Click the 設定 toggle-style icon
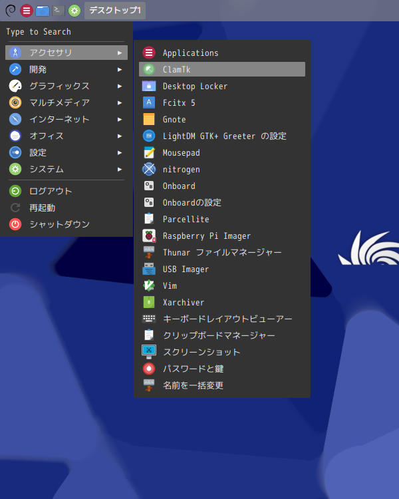Image resolution: width=399 pixels, height=499 pixels. click(15, 152)
